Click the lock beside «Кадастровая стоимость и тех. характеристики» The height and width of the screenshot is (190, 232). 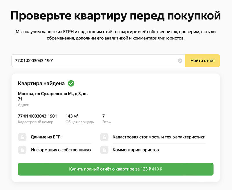pyautogui.click(x=104, y=137)
